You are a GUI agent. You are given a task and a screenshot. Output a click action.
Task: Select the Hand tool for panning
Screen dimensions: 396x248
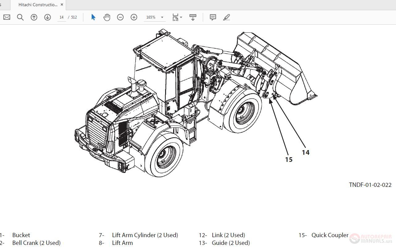(107, 17)
